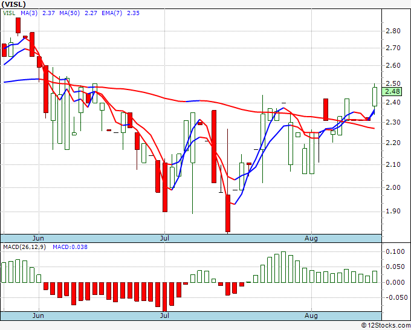Screen dimensions: 411x330
Task: Click the 2.00 price axis label
Action: point(393,187)
